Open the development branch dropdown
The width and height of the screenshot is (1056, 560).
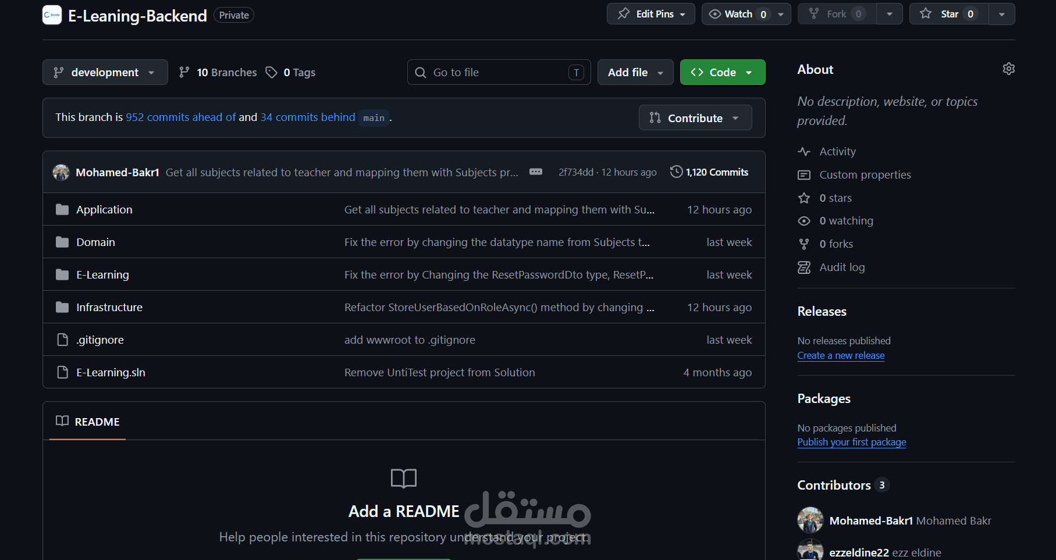pos(105,72)
